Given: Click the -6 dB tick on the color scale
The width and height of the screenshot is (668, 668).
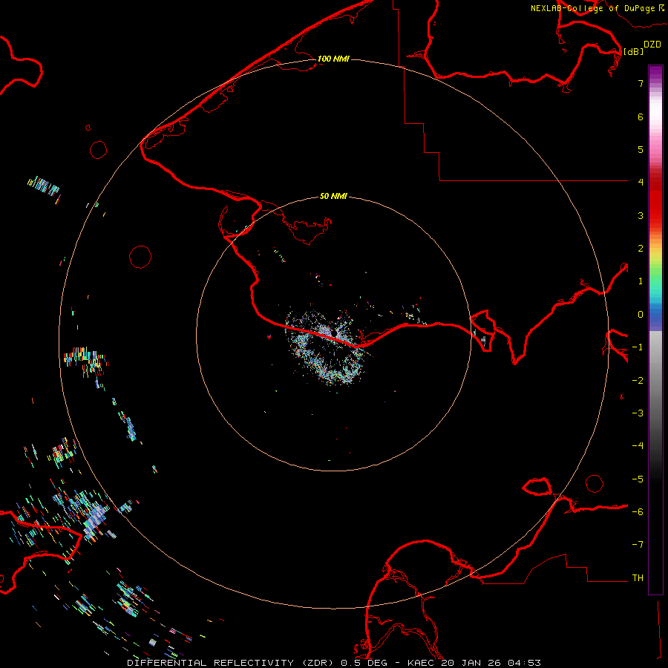Looking at the screenshot, I should pyautogui.click(x=638, y=512).
